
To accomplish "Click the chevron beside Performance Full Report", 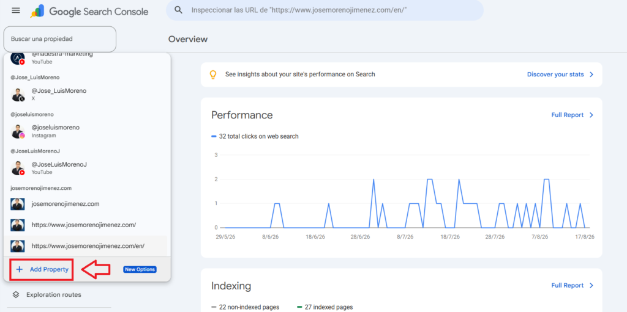I will coord(591,115).
